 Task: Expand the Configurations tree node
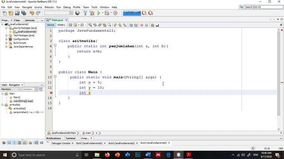click(x=6, y=39)
